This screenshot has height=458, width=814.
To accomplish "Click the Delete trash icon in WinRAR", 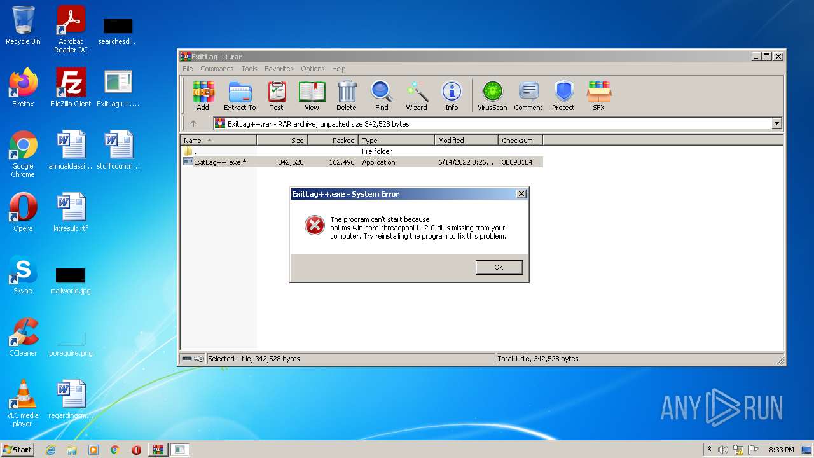I will [x=347, y=96].
